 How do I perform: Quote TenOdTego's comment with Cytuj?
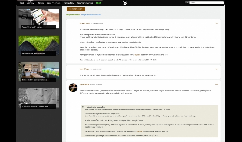click(217, 69)
